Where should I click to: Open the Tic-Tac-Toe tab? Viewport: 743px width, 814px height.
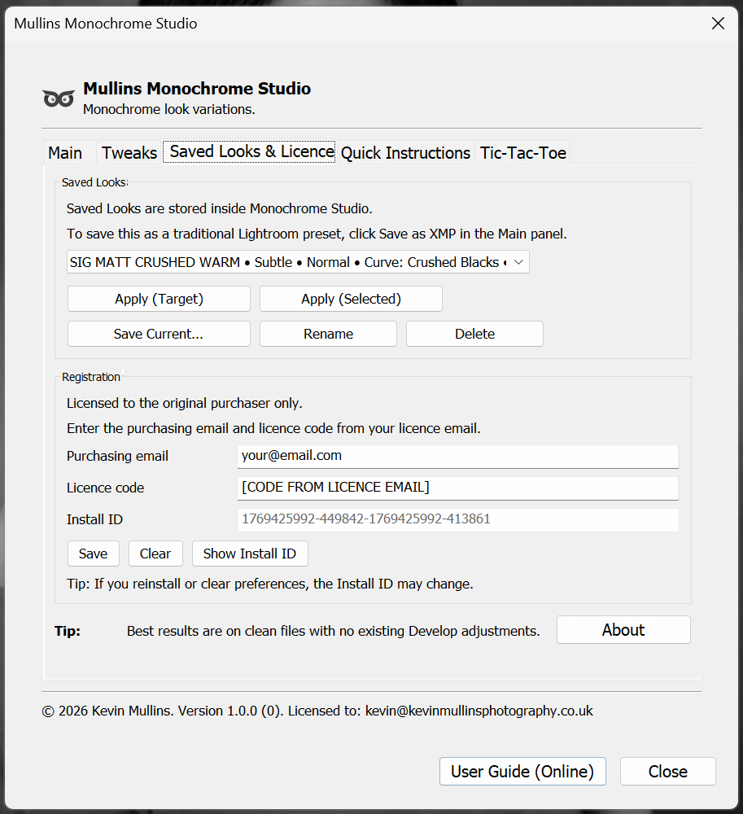tap(522, 152)
